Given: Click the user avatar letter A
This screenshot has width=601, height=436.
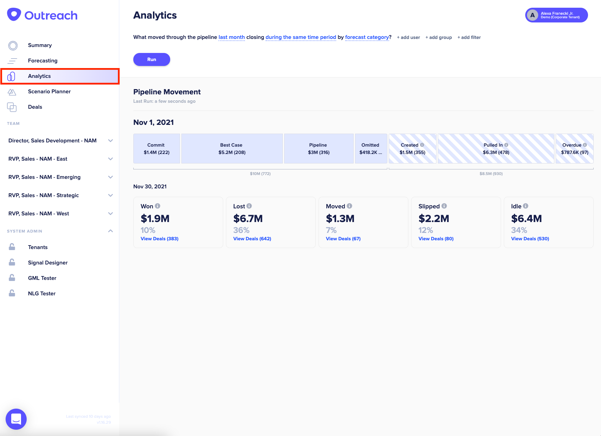Looking at the screenshot, I should point(533,15).
